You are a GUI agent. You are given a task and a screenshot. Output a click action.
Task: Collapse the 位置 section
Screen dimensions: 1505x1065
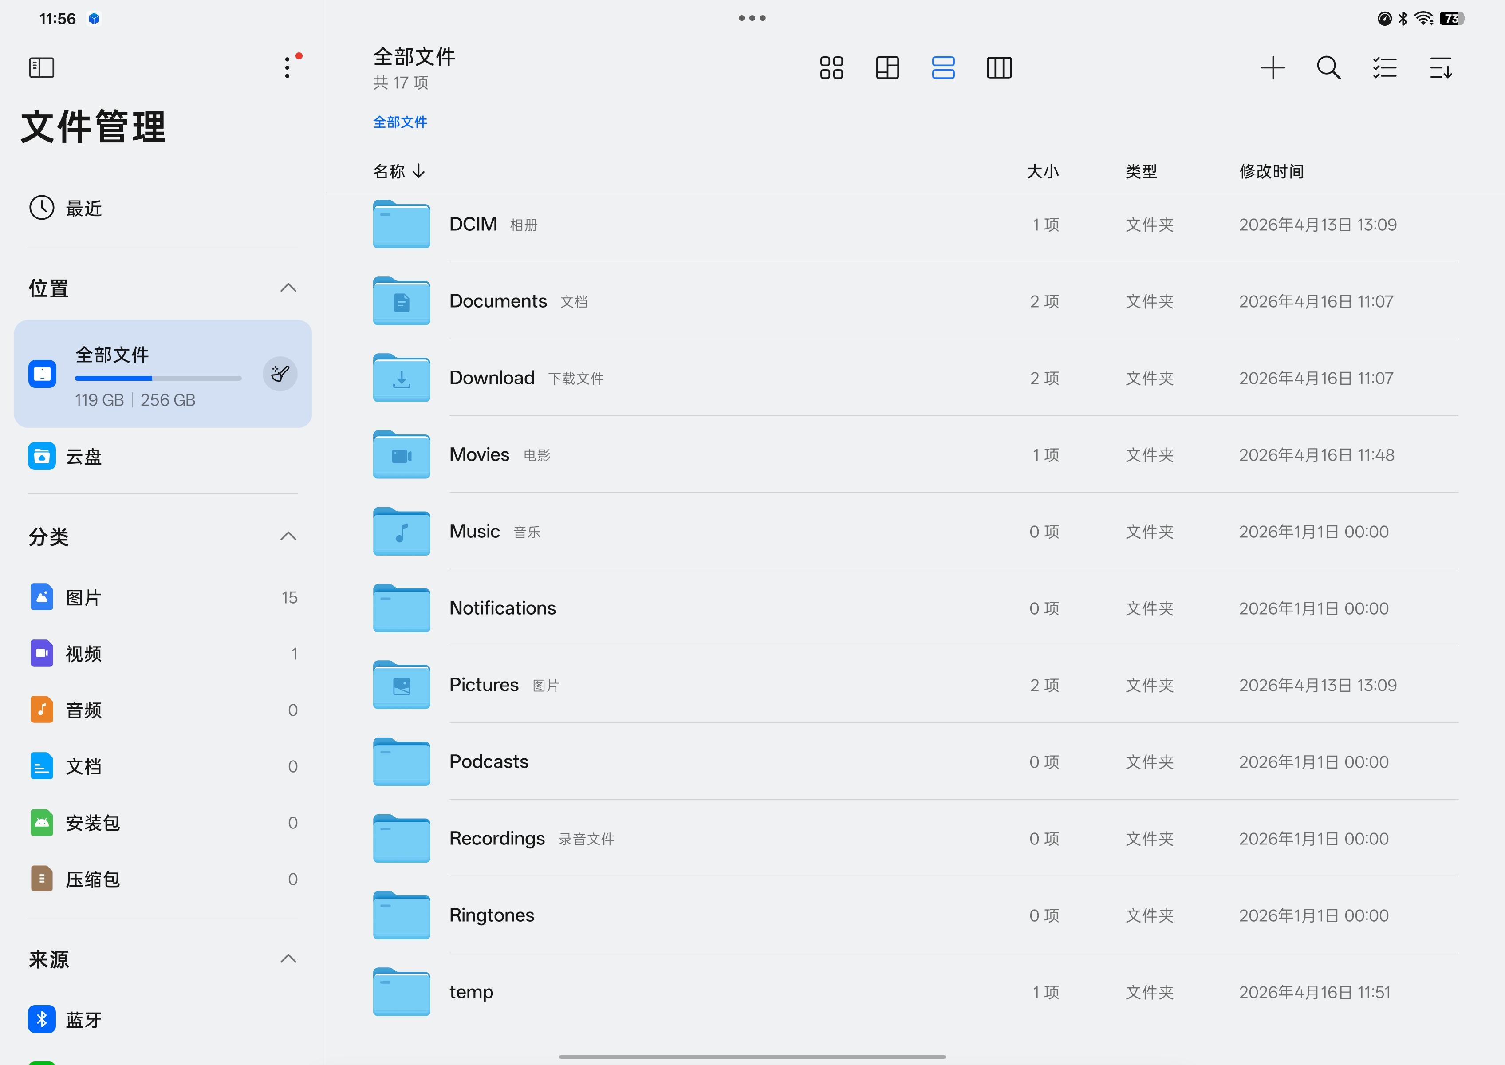[288, 288]
